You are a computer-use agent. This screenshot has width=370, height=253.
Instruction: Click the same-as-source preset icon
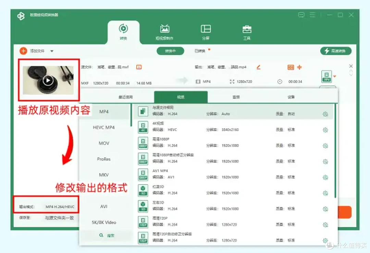click(143, 111)
